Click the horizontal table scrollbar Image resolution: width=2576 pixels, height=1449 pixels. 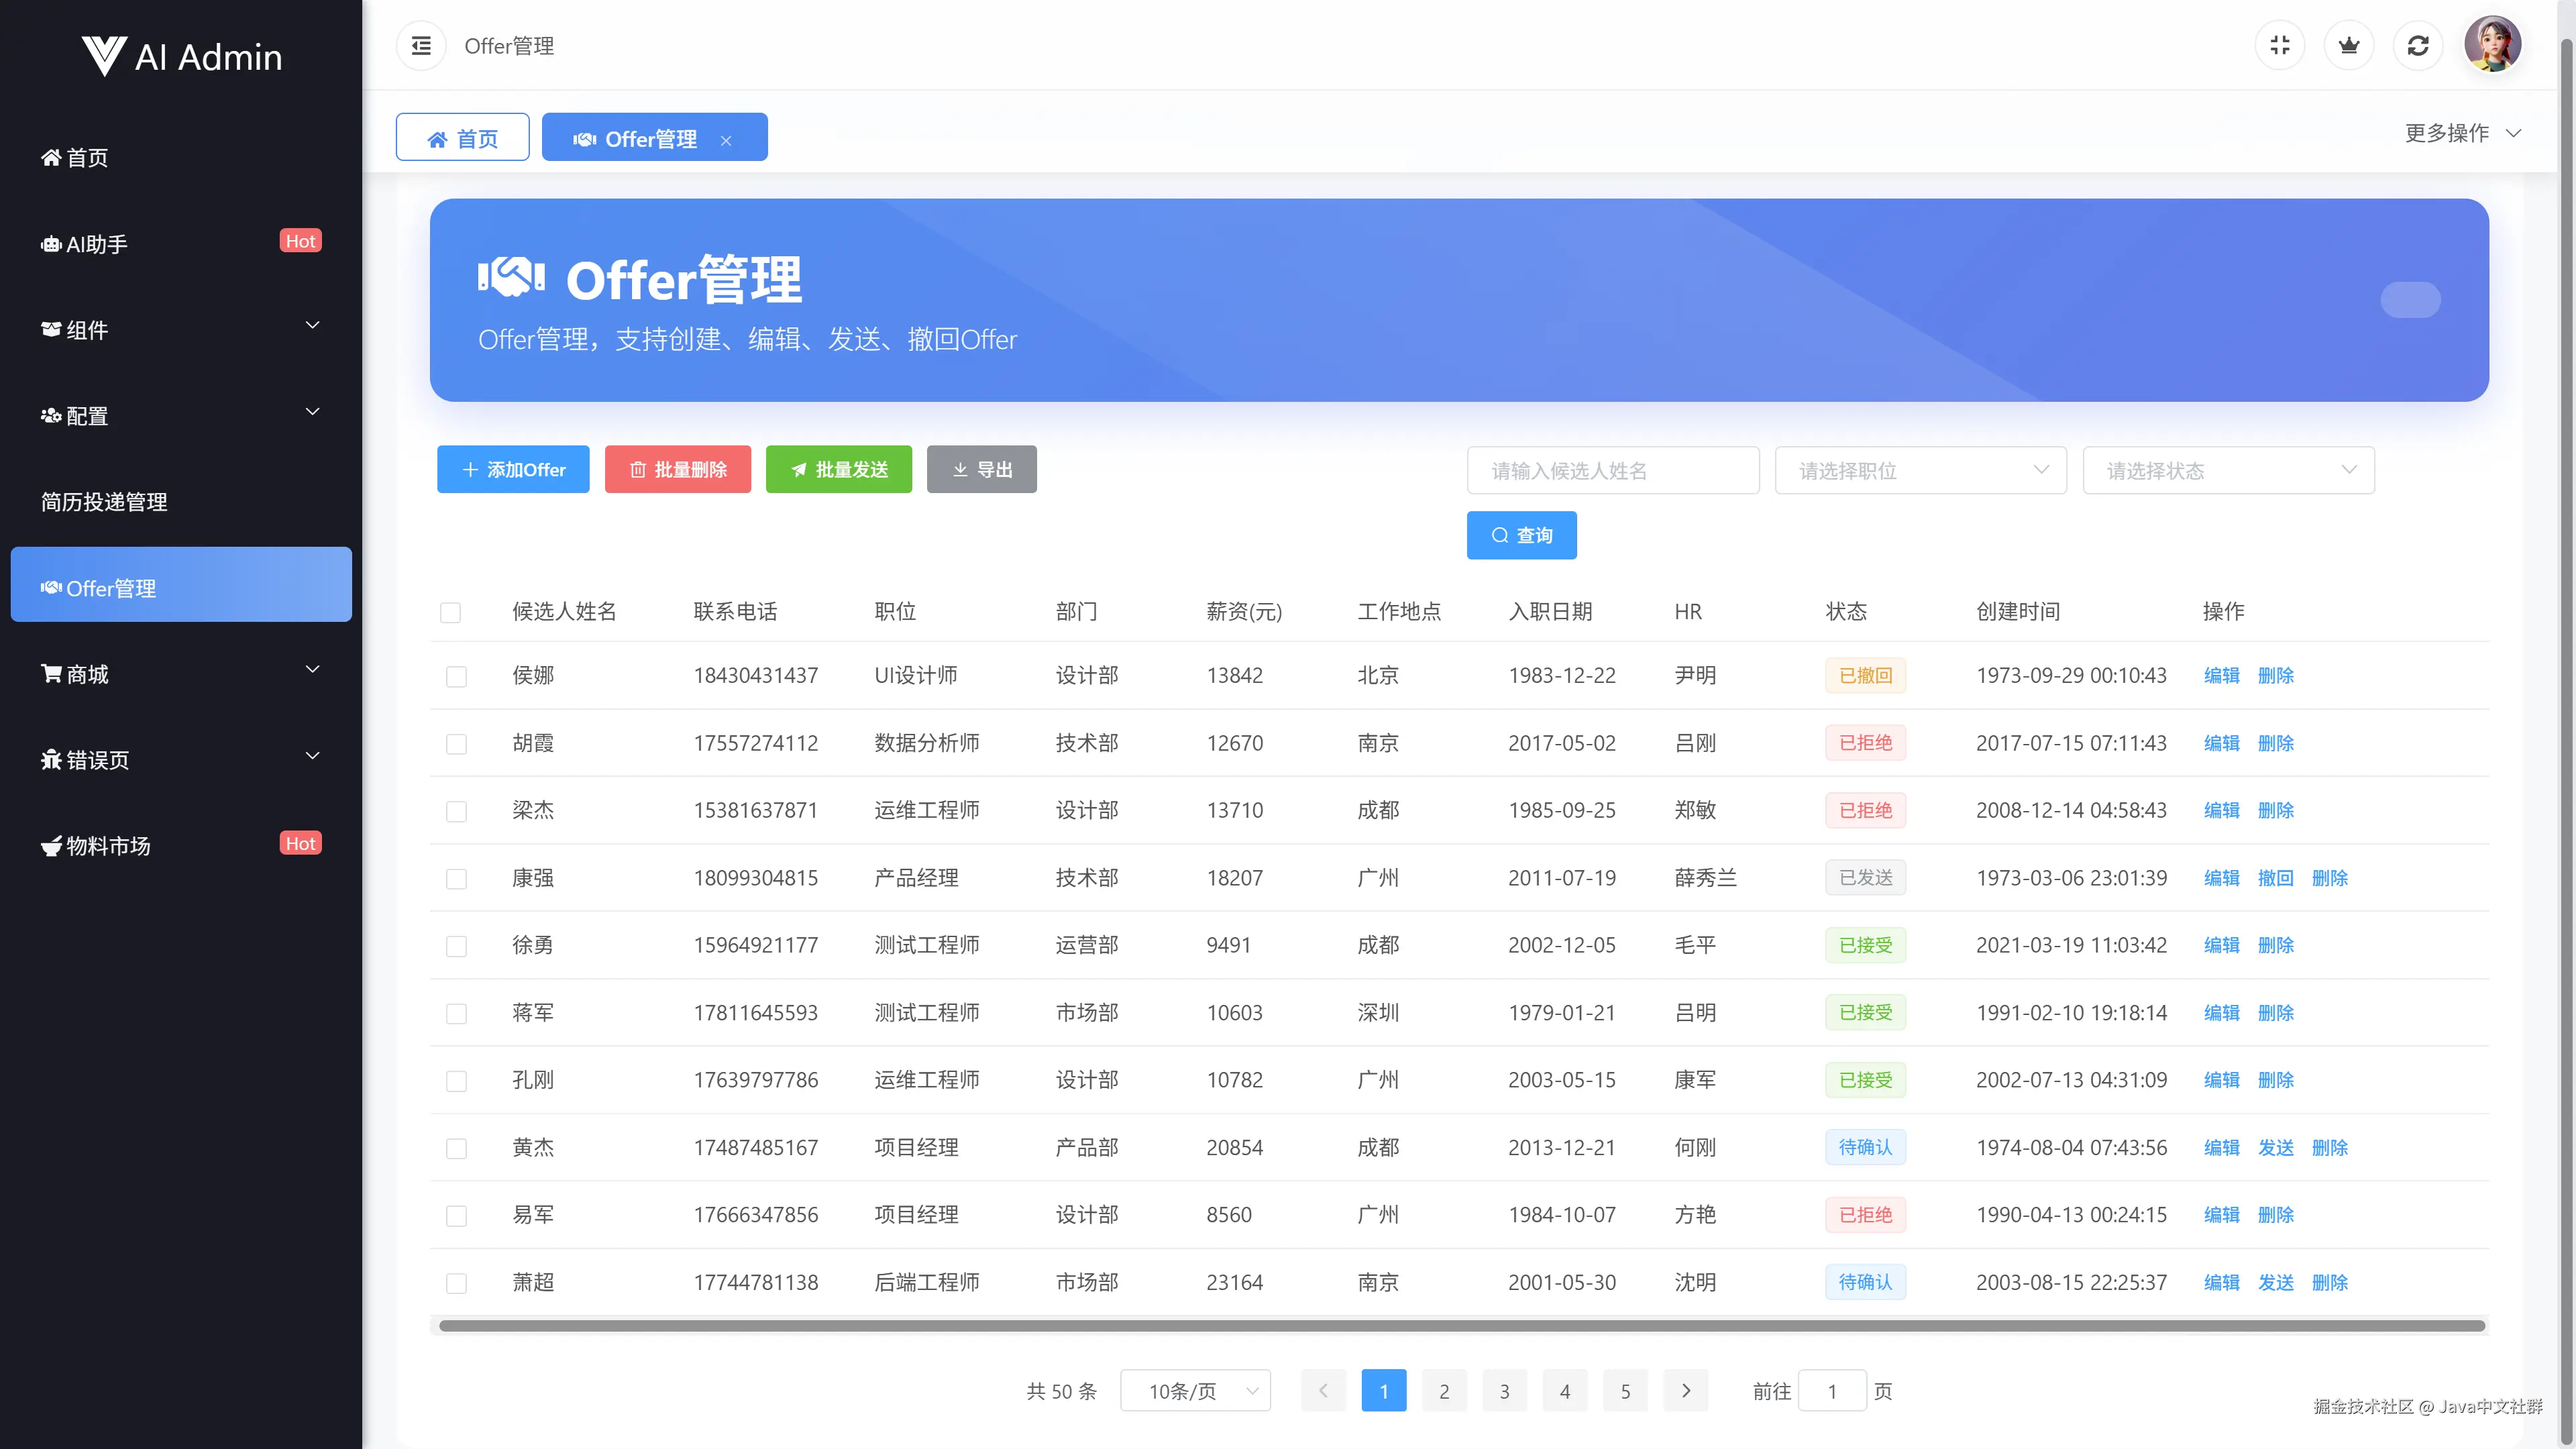[1460, 1326]
